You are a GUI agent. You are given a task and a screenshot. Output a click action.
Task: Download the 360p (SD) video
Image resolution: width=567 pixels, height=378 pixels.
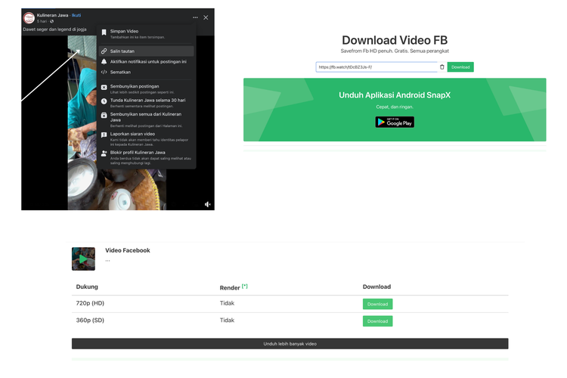coord(377,321)
